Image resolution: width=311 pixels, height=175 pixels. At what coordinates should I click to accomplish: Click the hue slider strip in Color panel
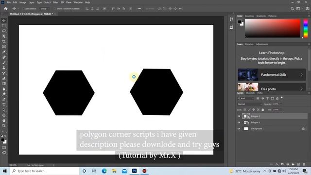(x=306, y=28)
